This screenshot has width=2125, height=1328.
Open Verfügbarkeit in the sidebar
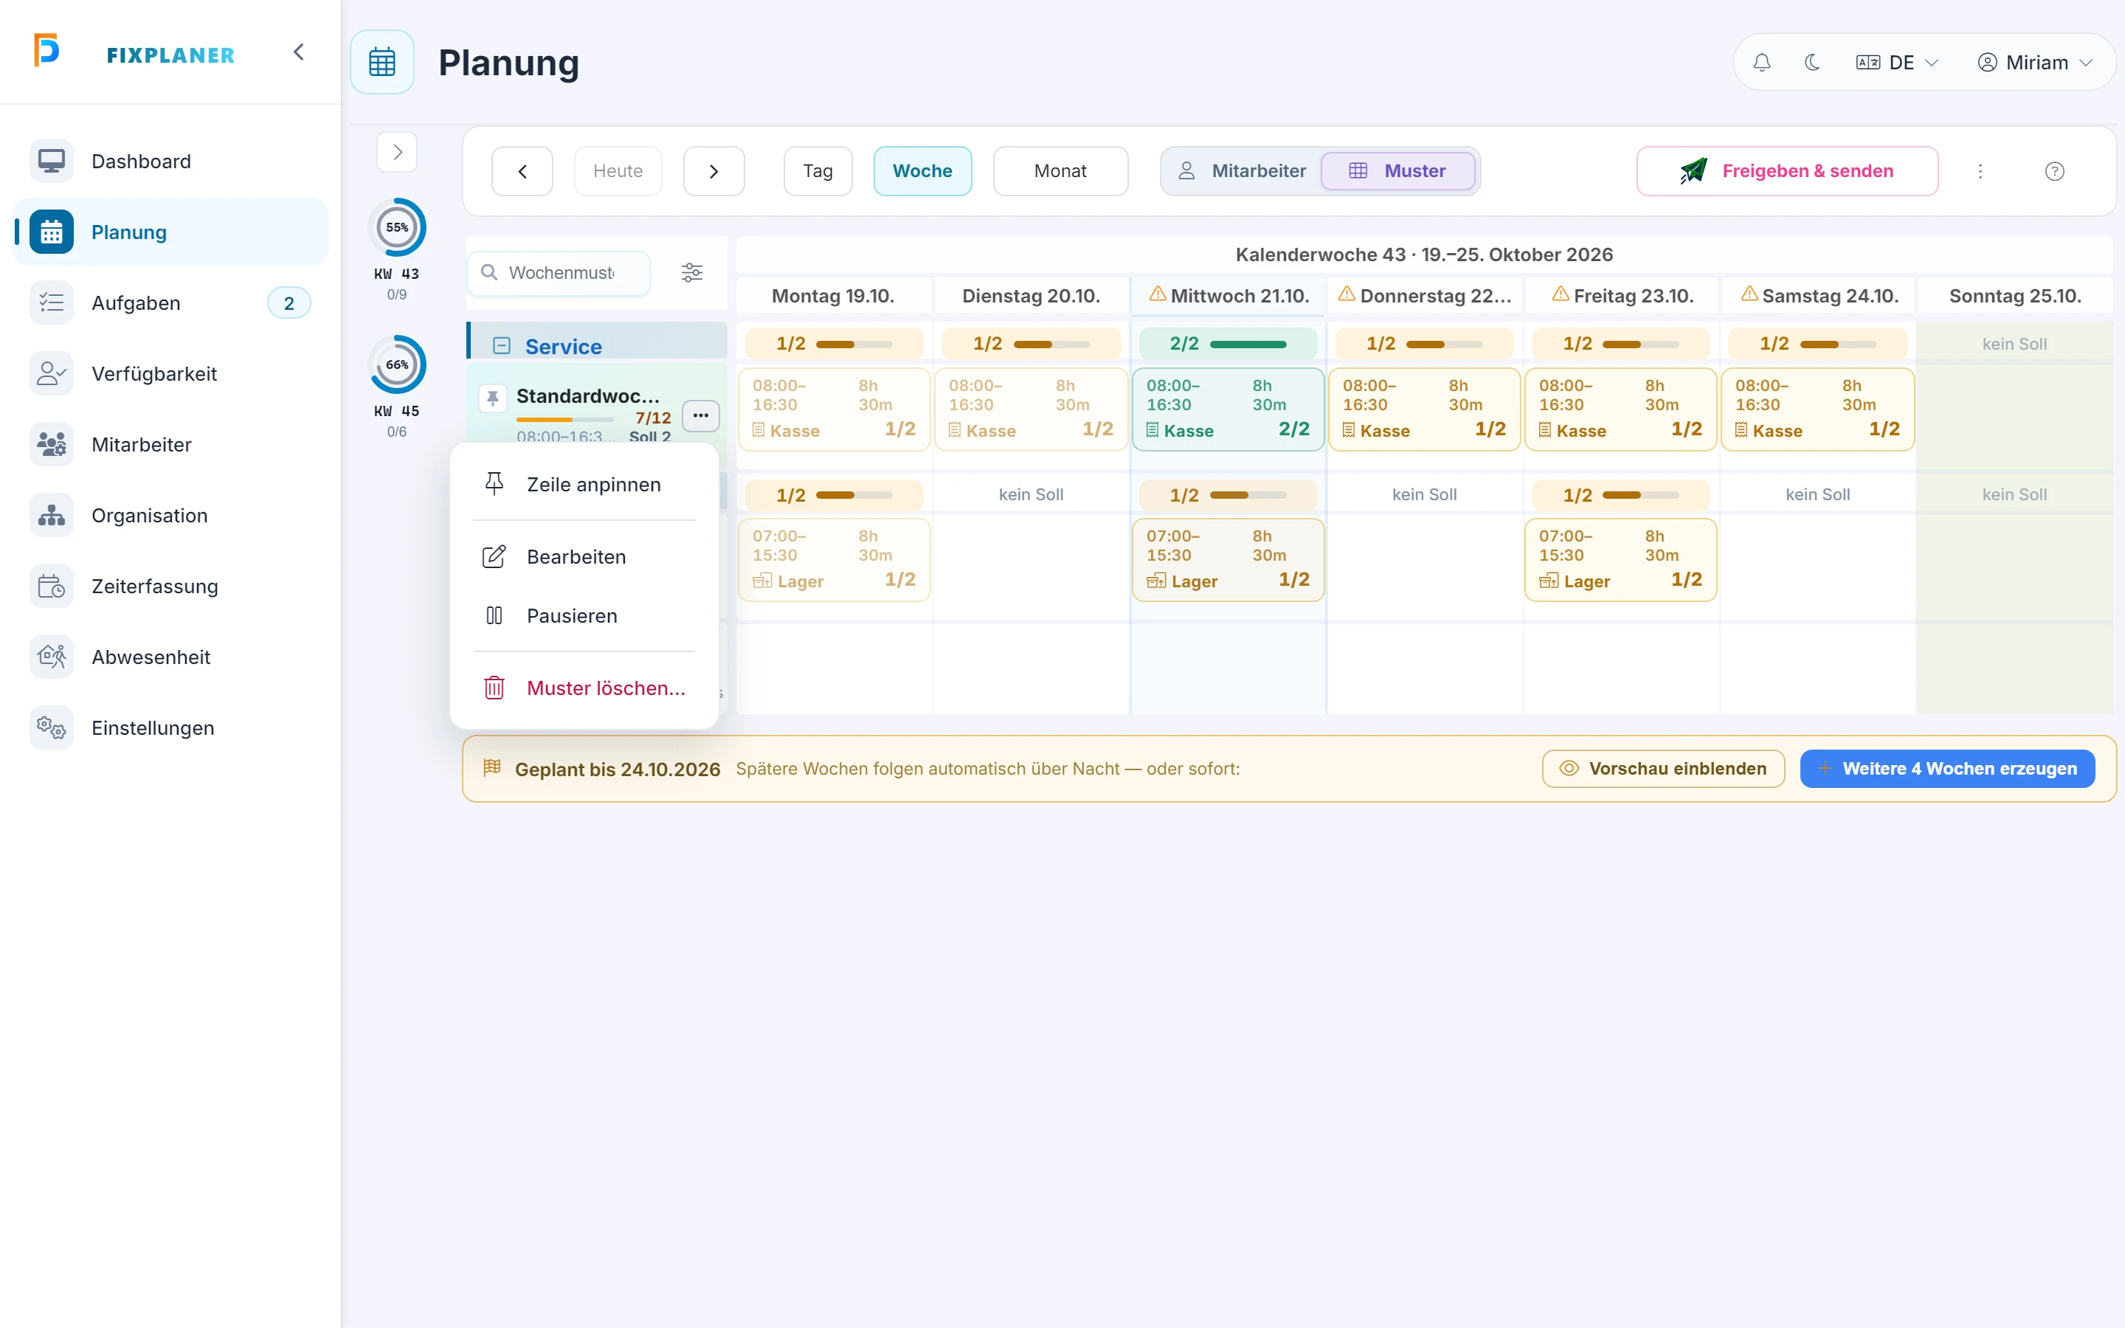pyautogui.click(x=170, y=374)
